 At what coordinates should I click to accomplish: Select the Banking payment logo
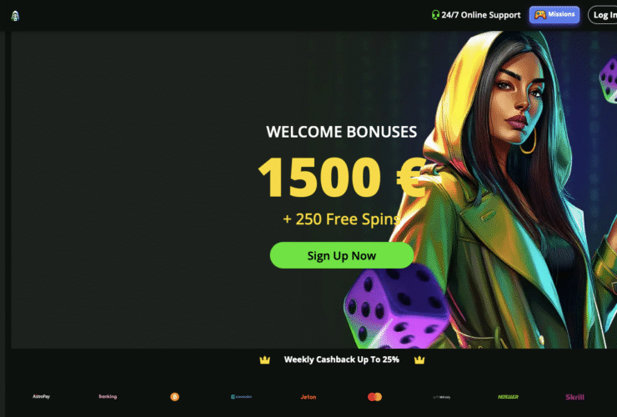[108, 396]
